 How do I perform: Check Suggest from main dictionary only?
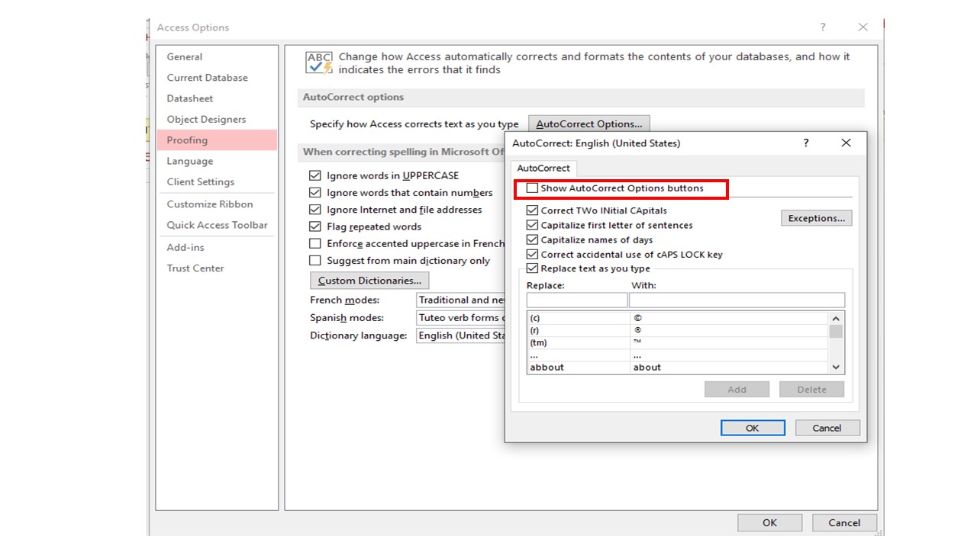[315, 260]
